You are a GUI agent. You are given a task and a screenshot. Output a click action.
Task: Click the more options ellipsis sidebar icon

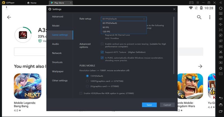[221, 74]
